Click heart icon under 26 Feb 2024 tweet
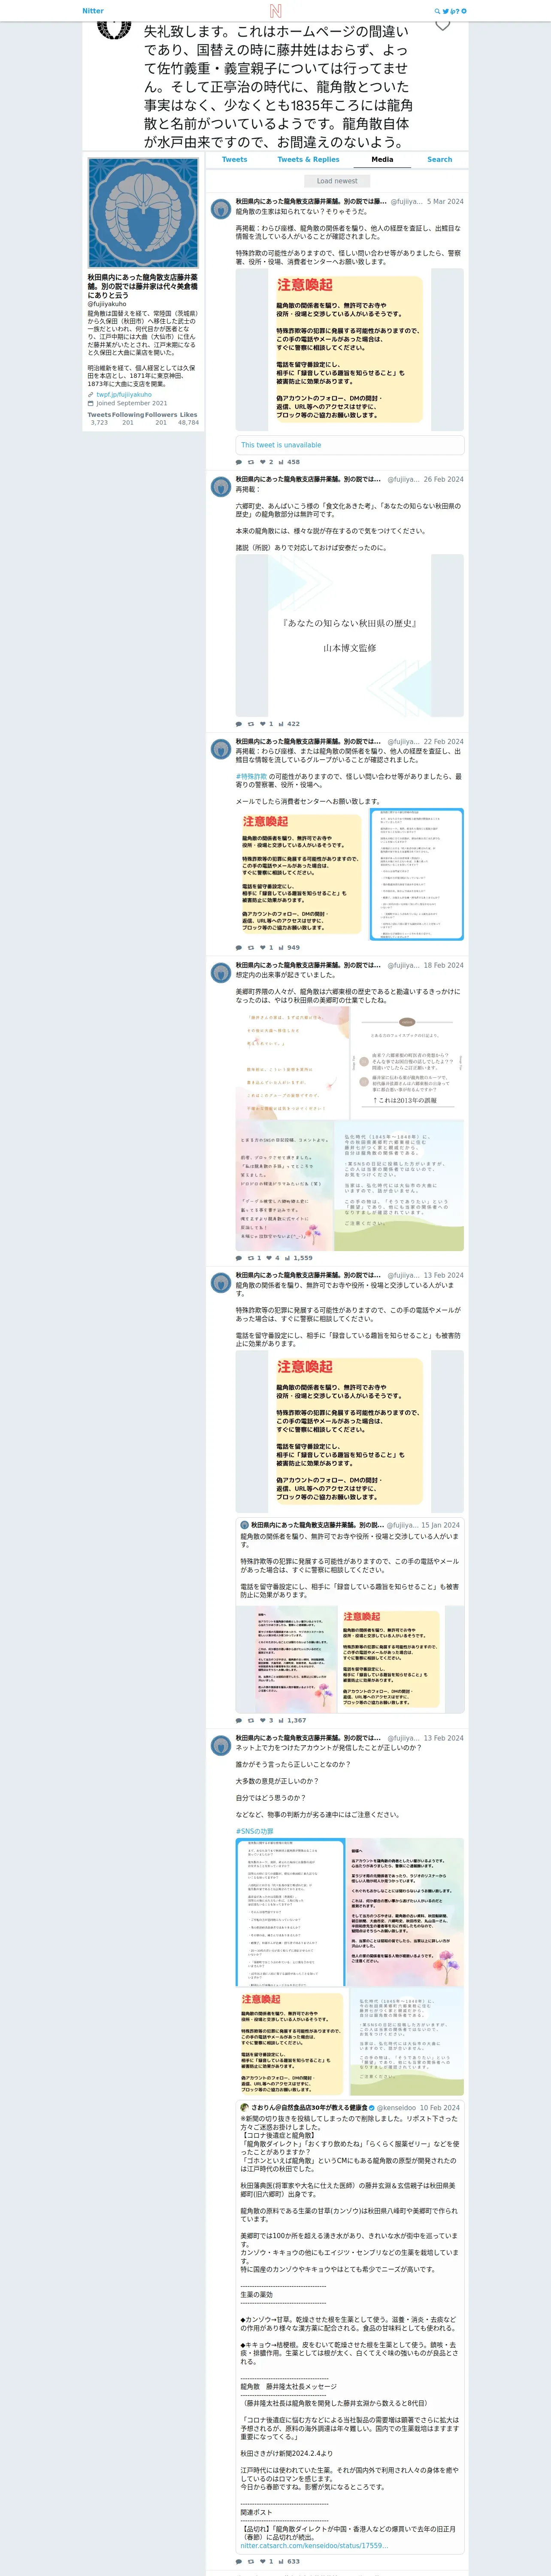The image size is (551, 2576). 263,724
